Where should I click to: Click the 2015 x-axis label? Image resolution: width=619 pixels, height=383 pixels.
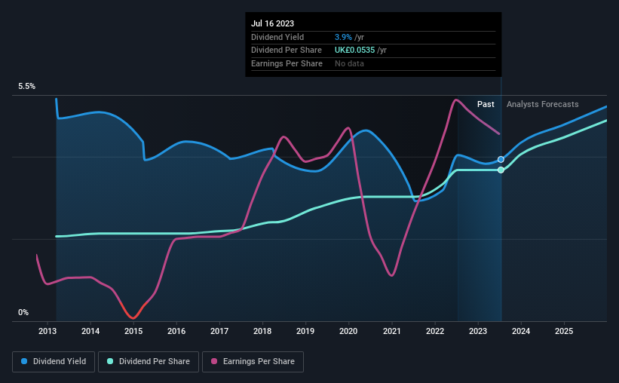(133, 331)
